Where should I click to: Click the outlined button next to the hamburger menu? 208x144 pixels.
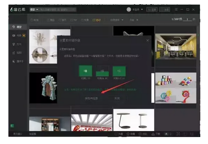pos(165,9)
